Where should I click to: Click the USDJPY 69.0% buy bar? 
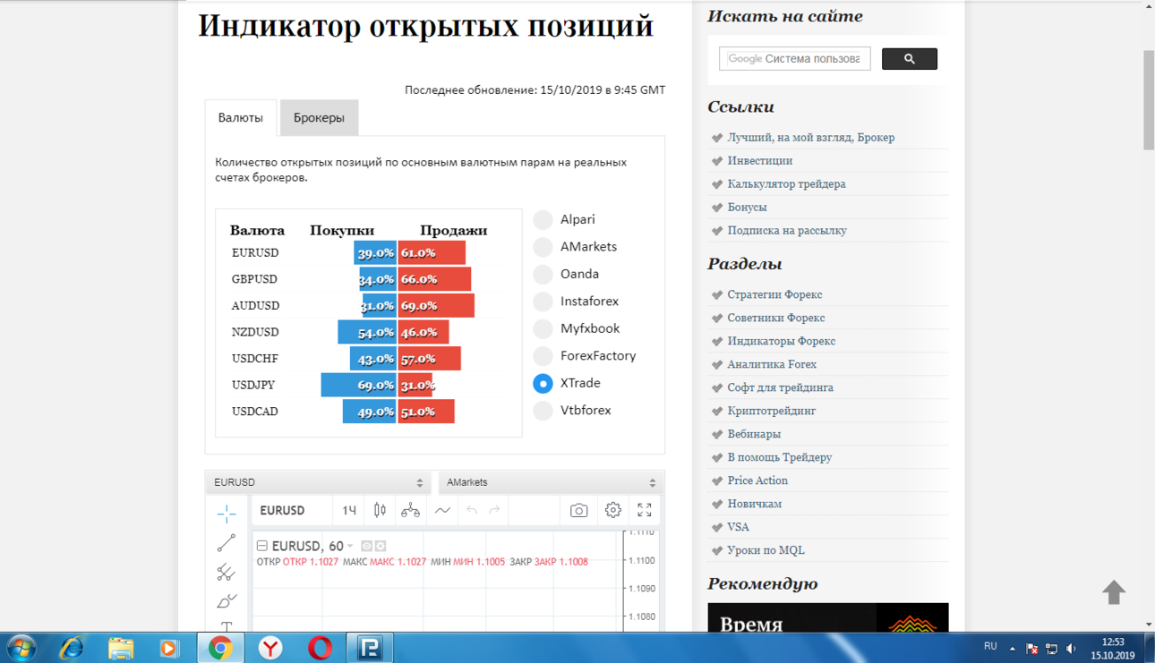tap(358, 385)
